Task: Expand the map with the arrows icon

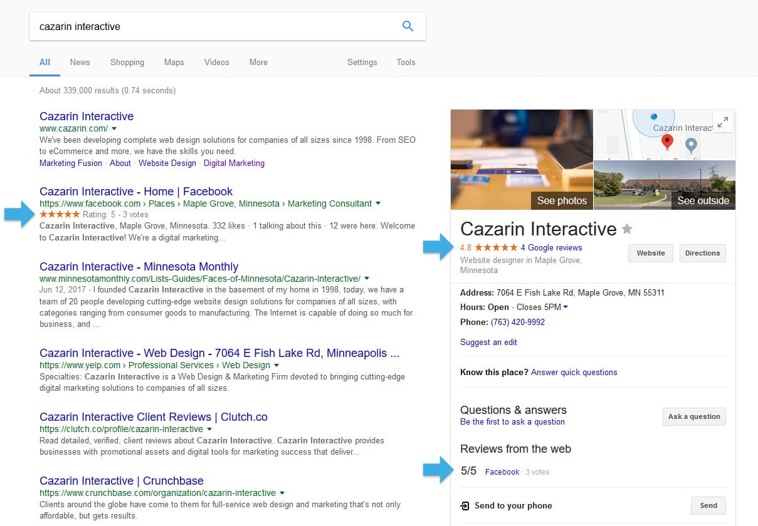Action: [x=723, y=122]
